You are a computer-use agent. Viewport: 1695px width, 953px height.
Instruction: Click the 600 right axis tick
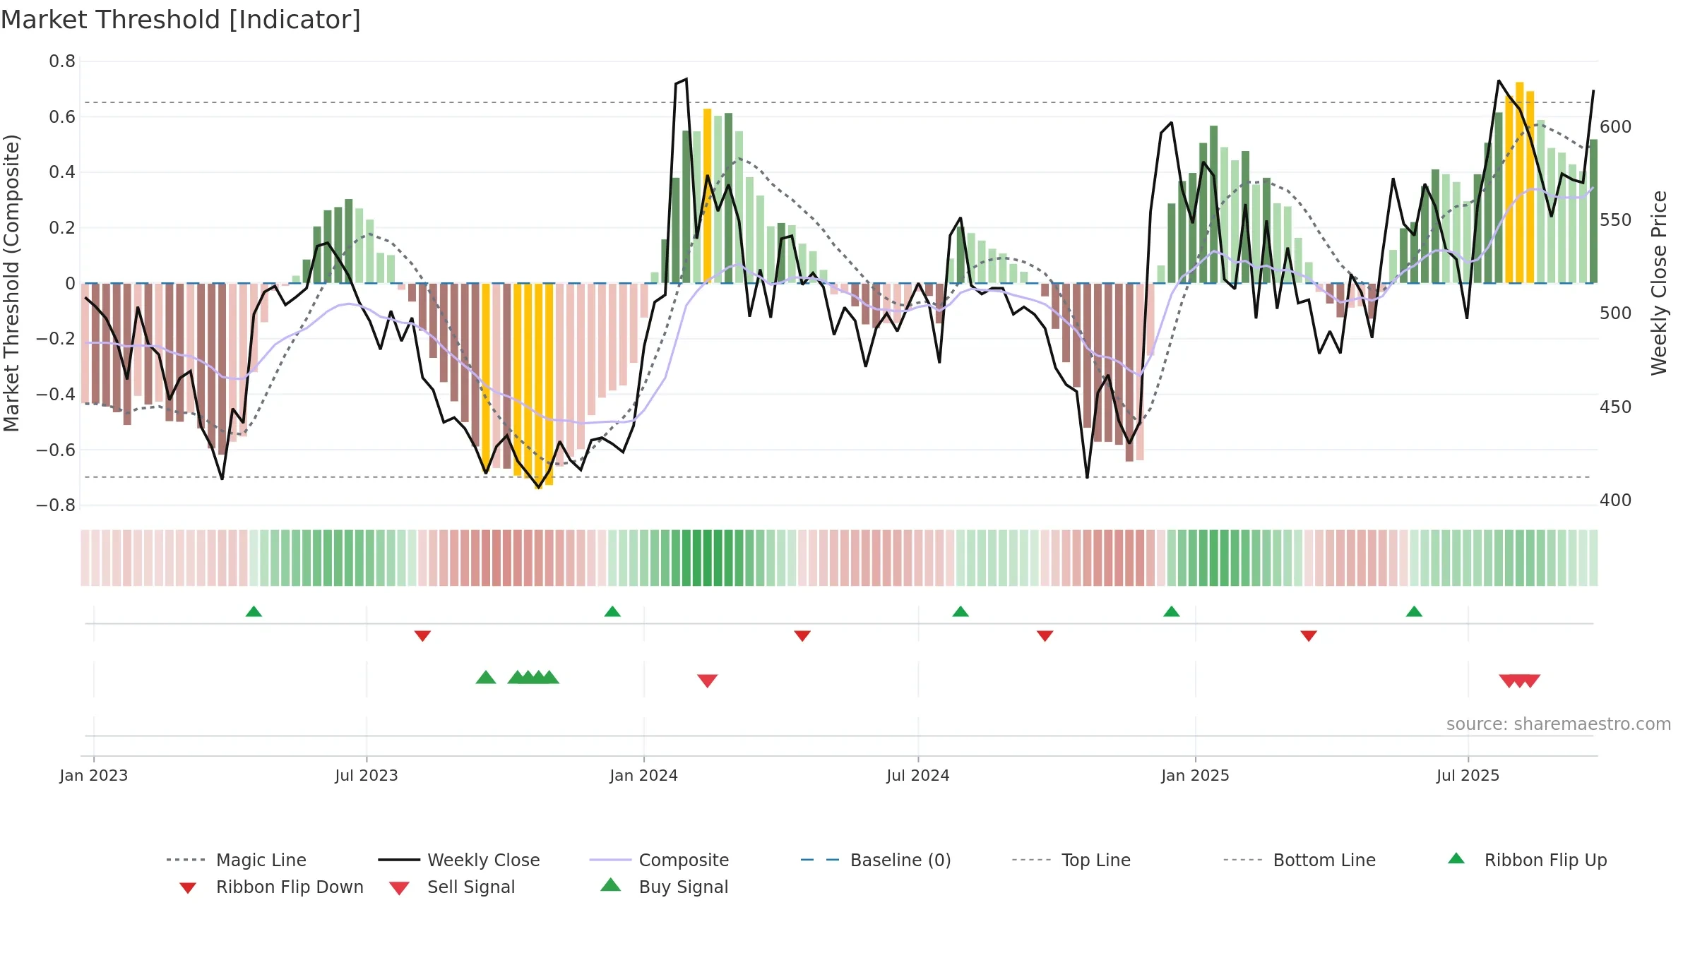(1616, 127)
